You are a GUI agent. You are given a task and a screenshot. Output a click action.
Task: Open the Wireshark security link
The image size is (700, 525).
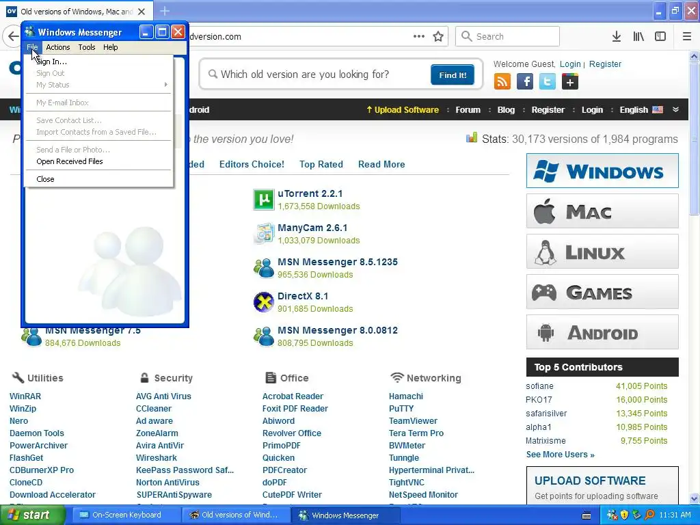coord(157,457)
